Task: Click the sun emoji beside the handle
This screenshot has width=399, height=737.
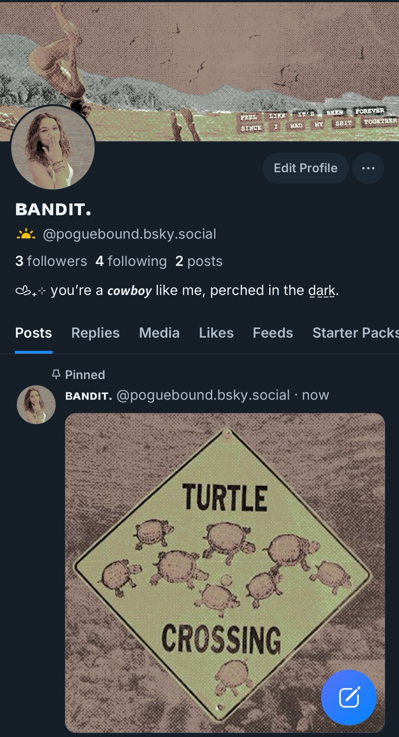Action: pyautogui.click(x=26, y=234)
